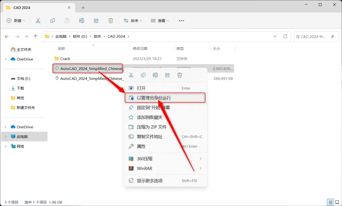Expand the WinRAR submenu arrow

click(x=201, y=168)
